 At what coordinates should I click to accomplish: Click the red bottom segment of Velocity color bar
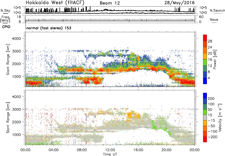[205, 139]
